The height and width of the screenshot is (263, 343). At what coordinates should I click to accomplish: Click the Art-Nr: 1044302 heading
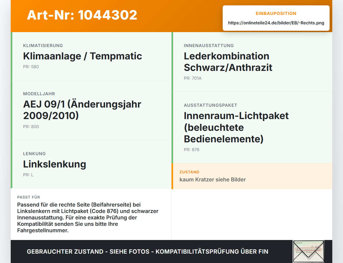point(82,15)
